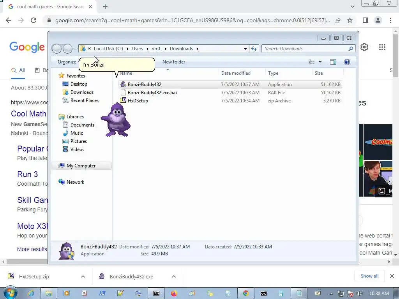The image size is (399, 299).
Task: Toggle the Chrome side panel
Action: coord(365,20)
